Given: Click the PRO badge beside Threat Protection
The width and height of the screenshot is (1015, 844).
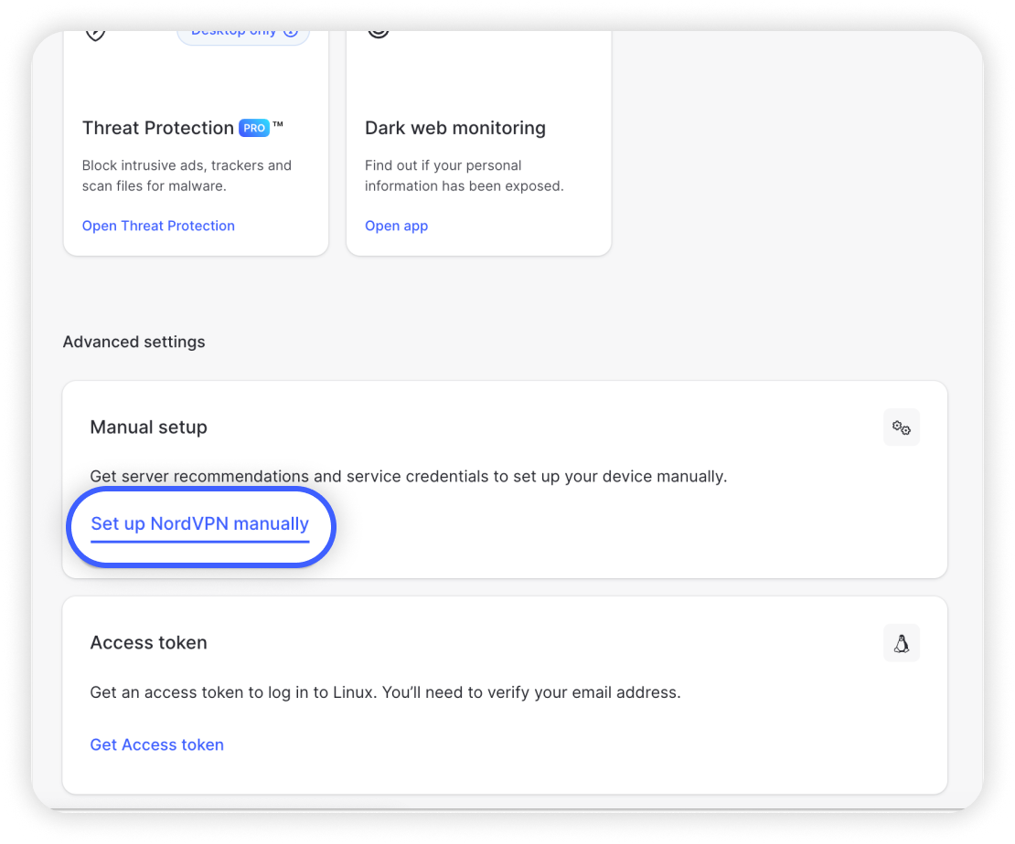Looking at the screenshot, I should (x=254, y=129).
